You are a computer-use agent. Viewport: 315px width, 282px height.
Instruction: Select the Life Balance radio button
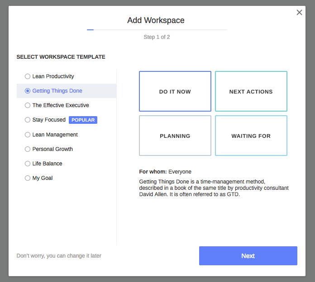pos(28,164)
